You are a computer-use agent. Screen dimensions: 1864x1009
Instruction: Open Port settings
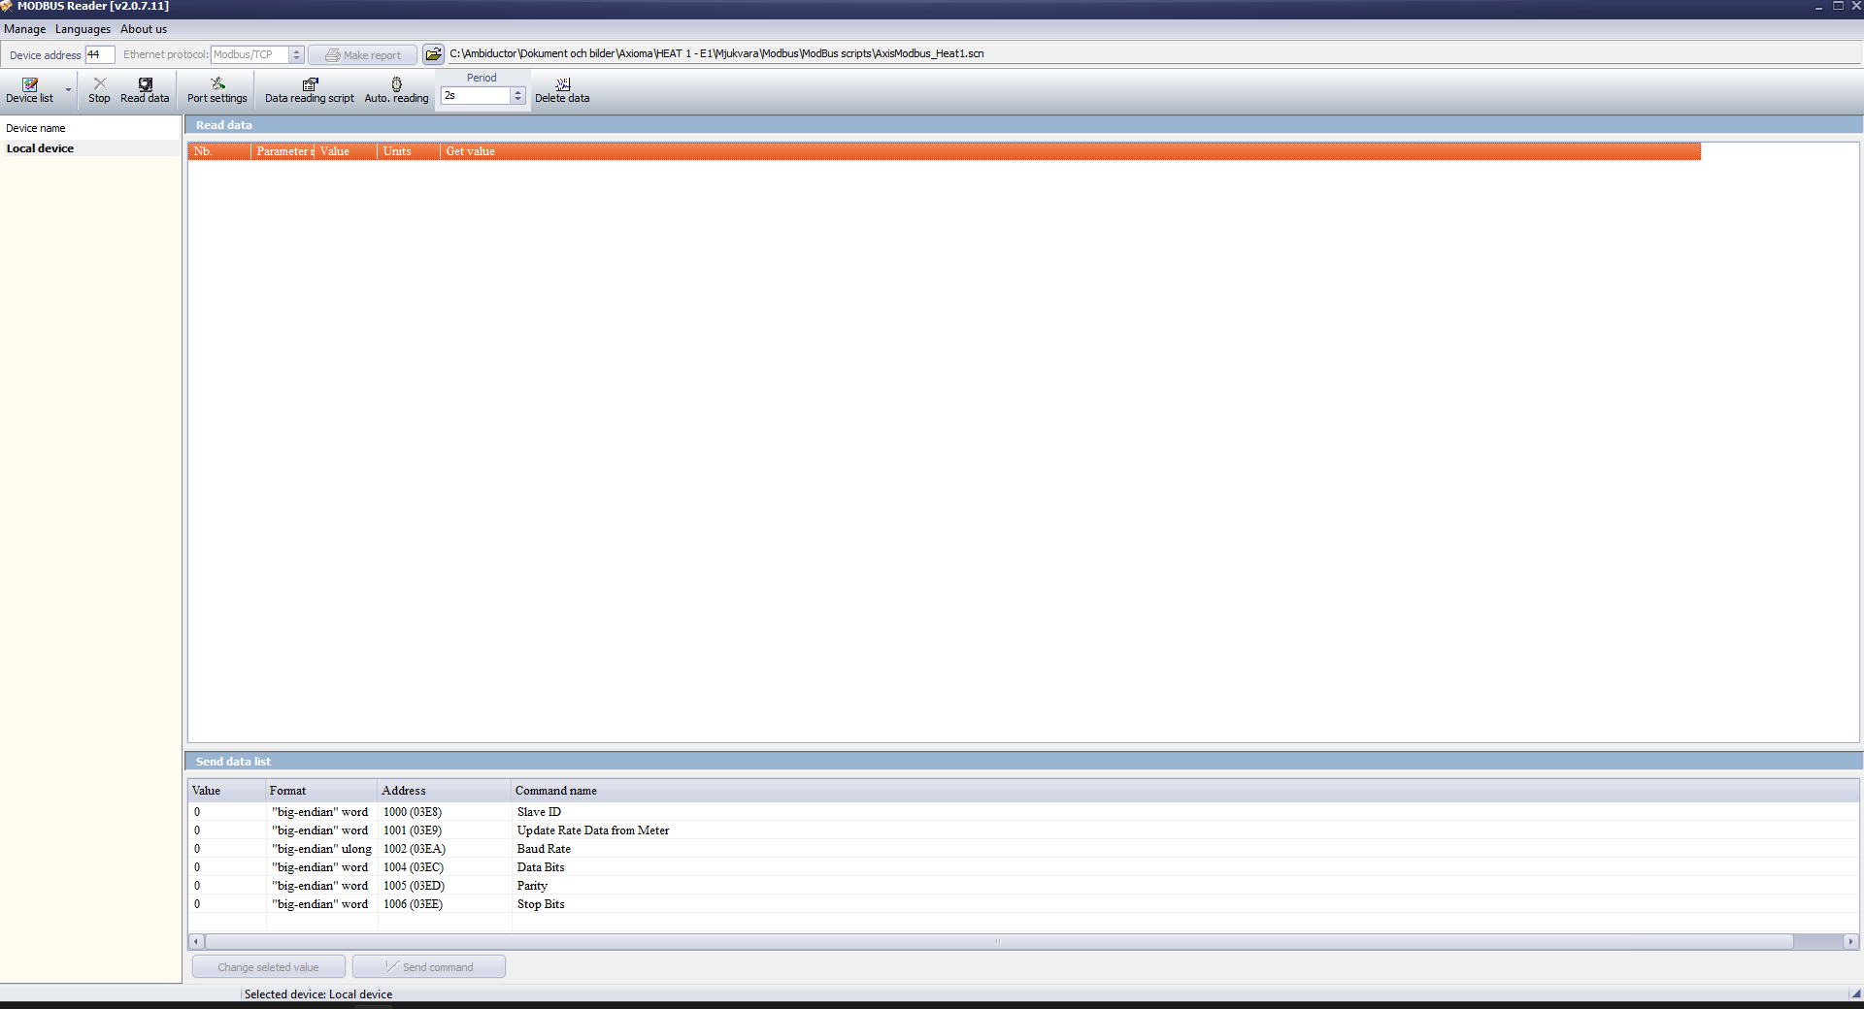click(216, 90)
